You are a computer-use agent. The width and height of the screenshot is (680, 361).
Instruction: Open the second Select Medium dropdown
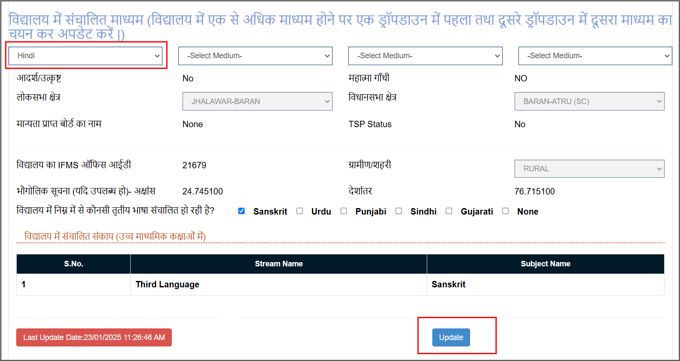[255, 56]
